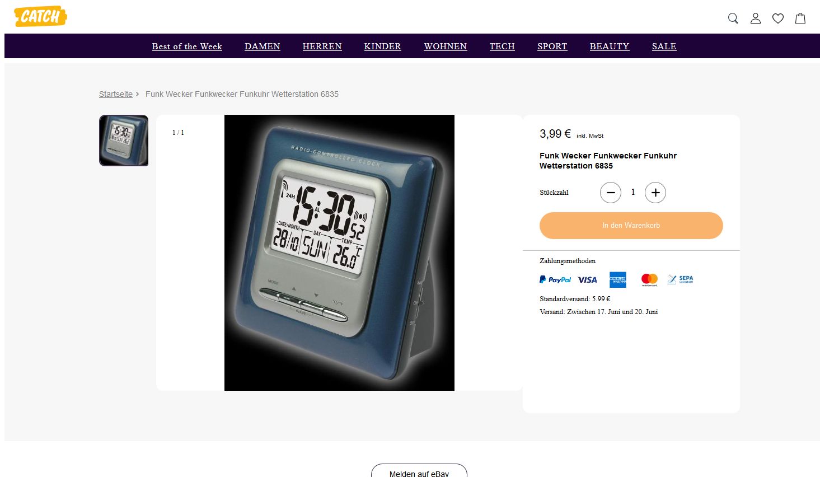Click the SEPA Lastschrift icon

tap(680, 279)
